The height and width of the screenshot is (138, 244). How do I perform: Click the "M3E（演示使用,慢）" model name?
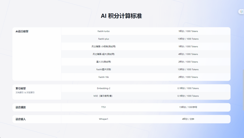[103, 96]
